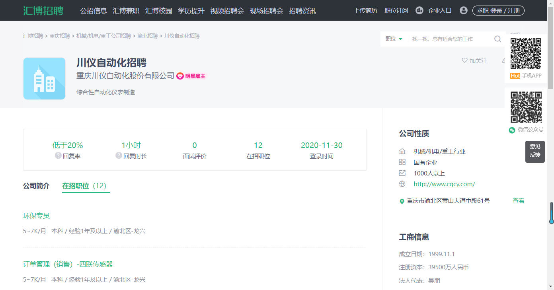Click 法人代表：吴朋 text
Image resolution: width=554 pixels, height=290 pixels.
(x=419, y=281)
